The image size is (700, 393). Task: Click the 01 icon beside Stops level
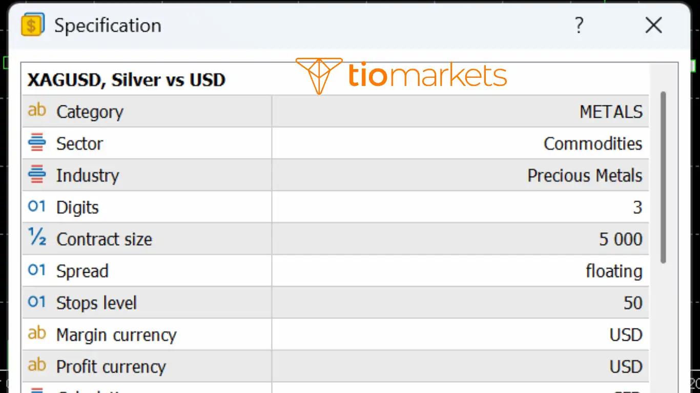(x=36, y=302)
